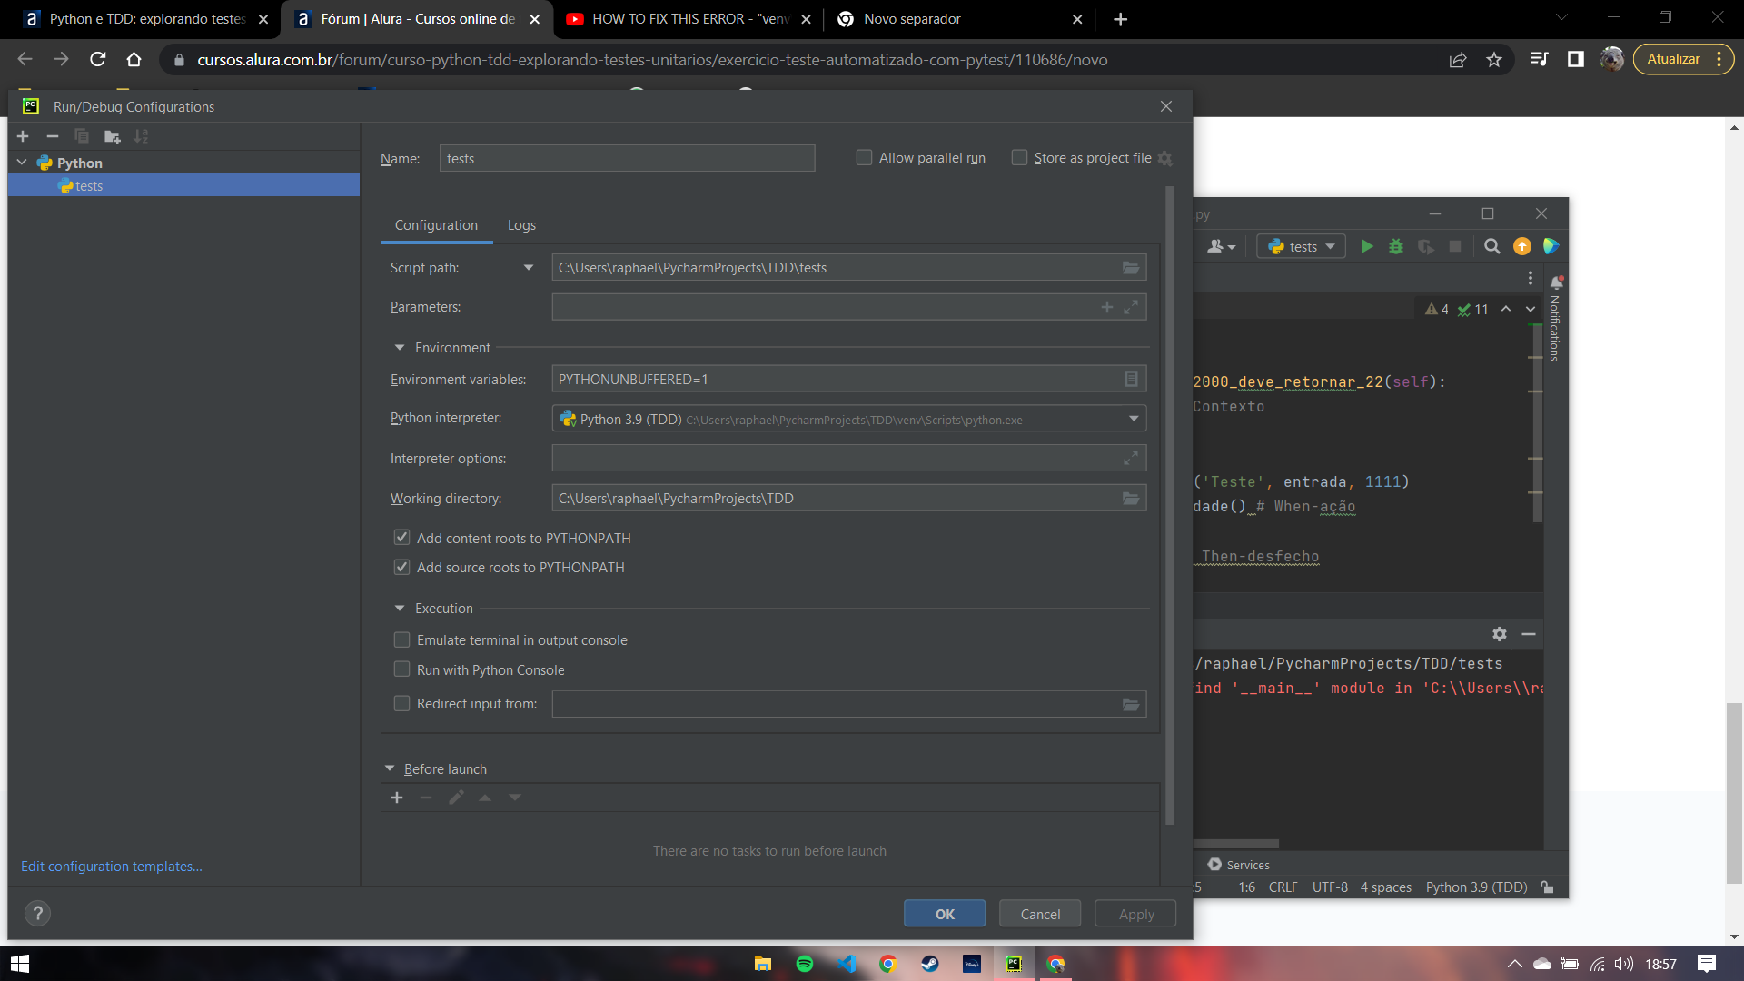Debug tests with bug icon in PyCharm
Image resolution: width=1744 pixels, height=981 pixels.
click(1396, 246)
